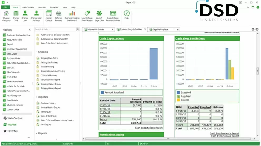Open the Web Content pane
Image resolution: width=261 pixels, height=146 pixels.
[x=13, y=118]
